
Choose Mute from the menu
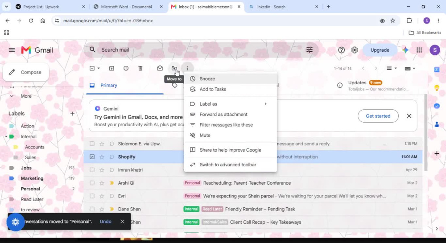pyautogui.click(x=231, y=136)
